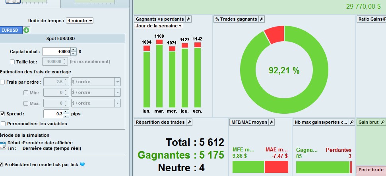Click the Perdantes count 3
The height and width of the screenshot is (176, 386).
click(350, 156)
